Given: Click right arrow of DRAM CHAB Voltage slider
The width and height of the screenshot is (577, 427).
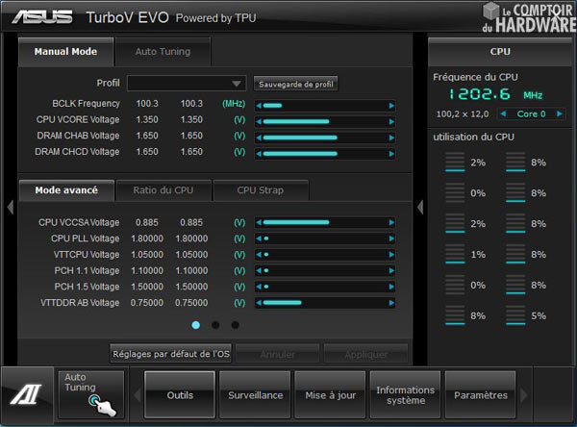Looking at the screenshot, I should click(x=391, y=137).
